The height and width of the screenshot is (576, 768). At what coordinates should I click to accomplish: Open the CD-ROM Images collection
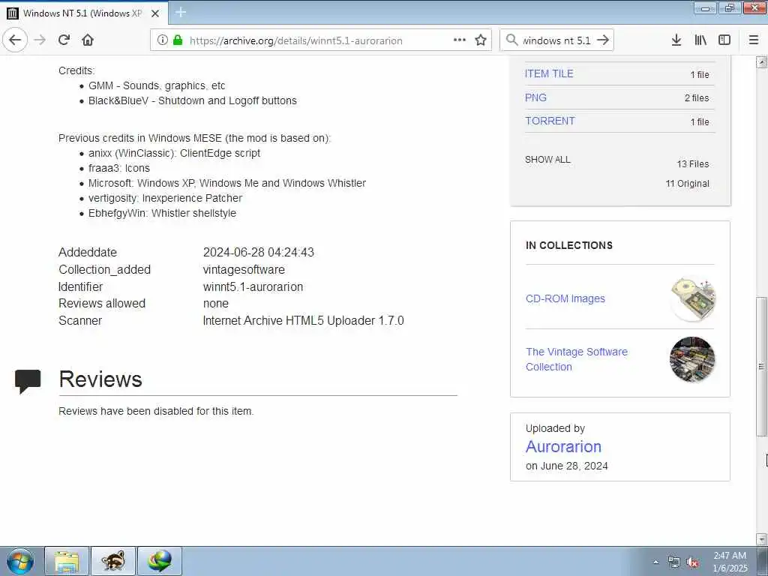(565, 298)
